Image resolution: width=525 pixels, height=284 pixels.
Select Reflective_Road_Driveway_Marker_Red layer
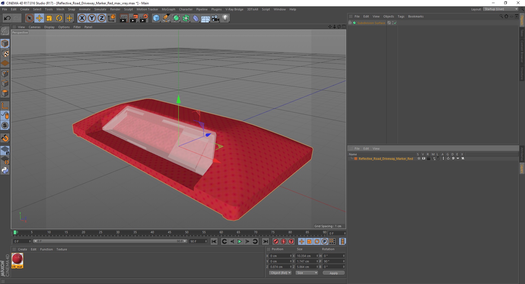[x=386, y=159]
